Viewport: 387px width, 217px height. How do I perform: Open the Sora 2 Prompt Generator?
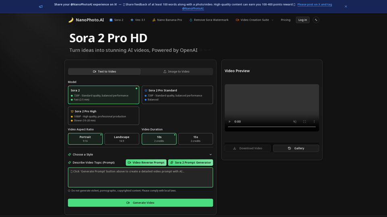coord(191,163)
